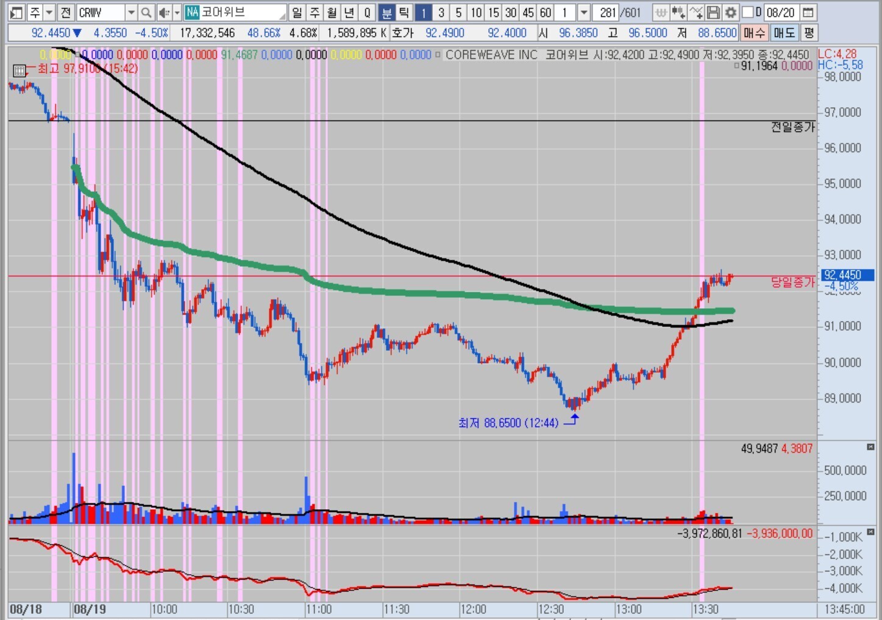The width and height of the screenshot is (882, 620).
Task: Open chart settings gear icon
Action: [x=730, y=12]
